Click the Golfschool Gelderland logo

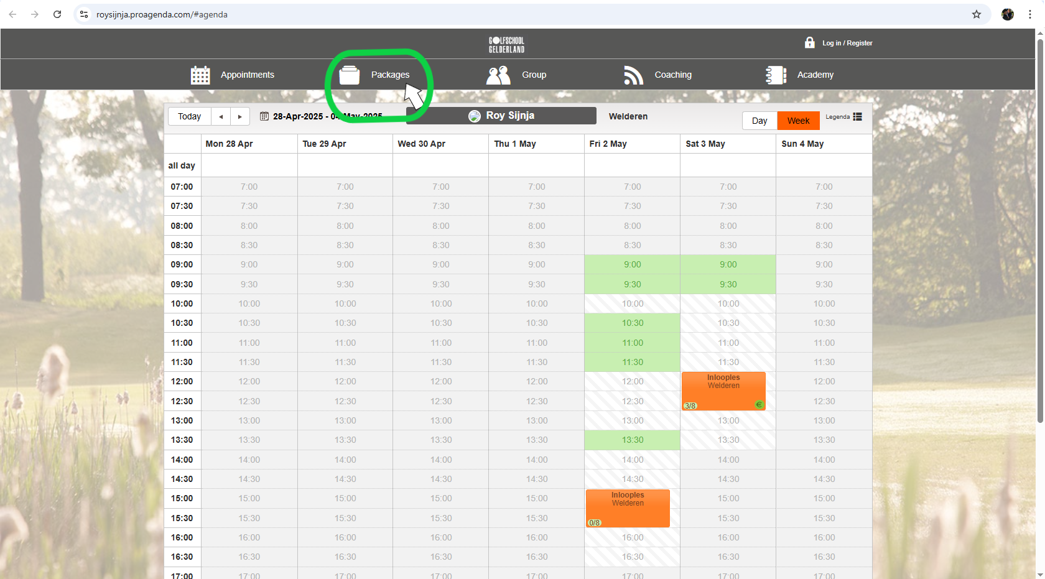(x=506, y=45)
